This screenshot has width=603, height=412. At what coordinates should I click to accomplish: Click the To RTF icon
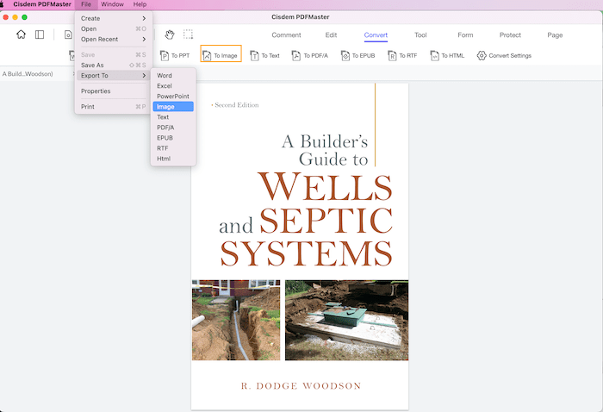392,56
